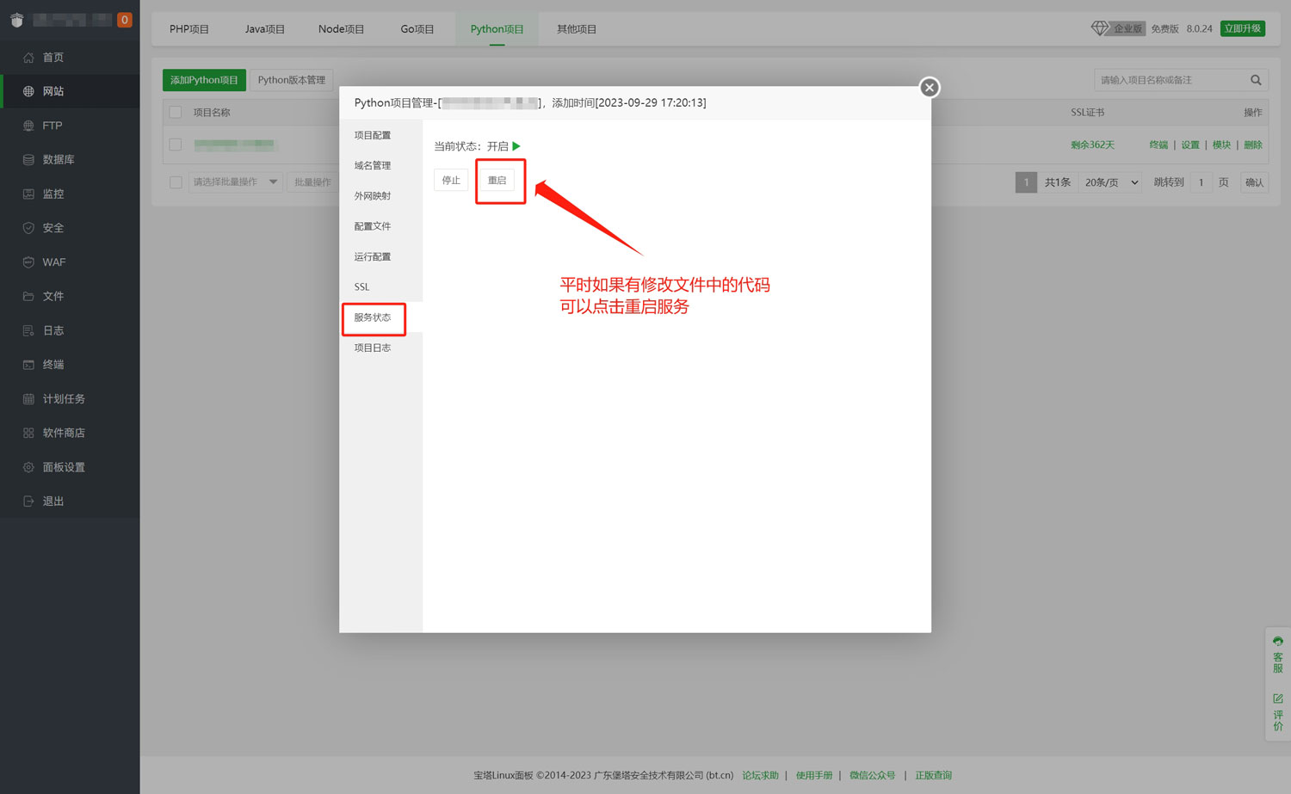Image resolution: width=1291 pixels, height=794 pixels.
Task: Check the select-all checkbox in the project list header
Action: coord(176,112)
